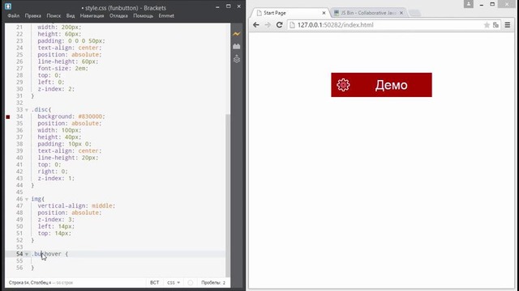519x291 pixels.
Task: Open the Правка menu
Action: (x=32, y=15)
